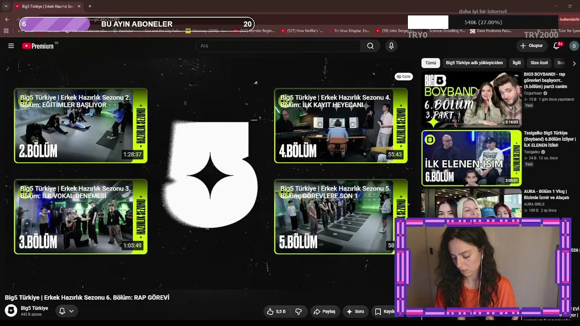This screenshot has width=580, height=326.
Task: Hide the end screen with Gizle
Action: [x=403, y=77]
